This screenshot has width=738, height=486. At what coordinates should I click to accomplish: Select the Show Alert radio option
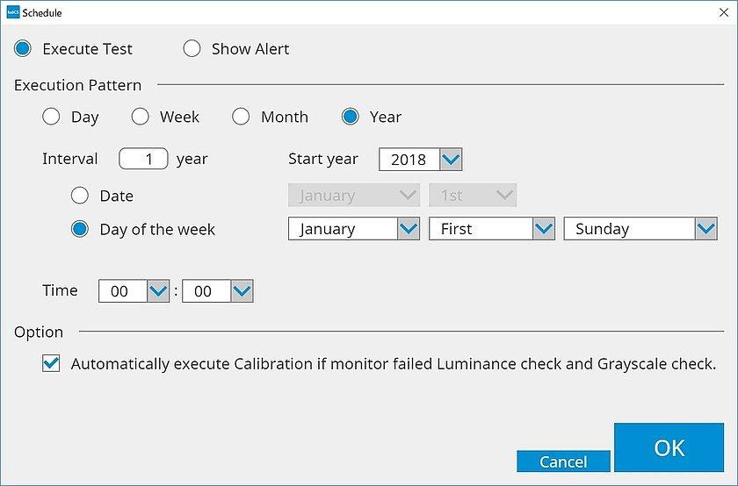192,49
